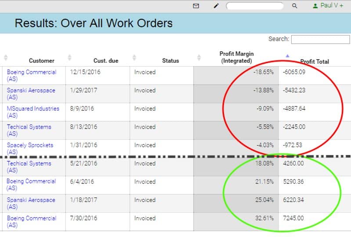Toggle the Profit Total ascending sort arrow

pos(287,56)
